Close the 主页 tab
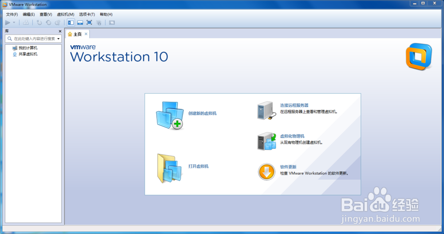Image resolution: width=444 pixels, height=234 pixels. tap(86, 34)
